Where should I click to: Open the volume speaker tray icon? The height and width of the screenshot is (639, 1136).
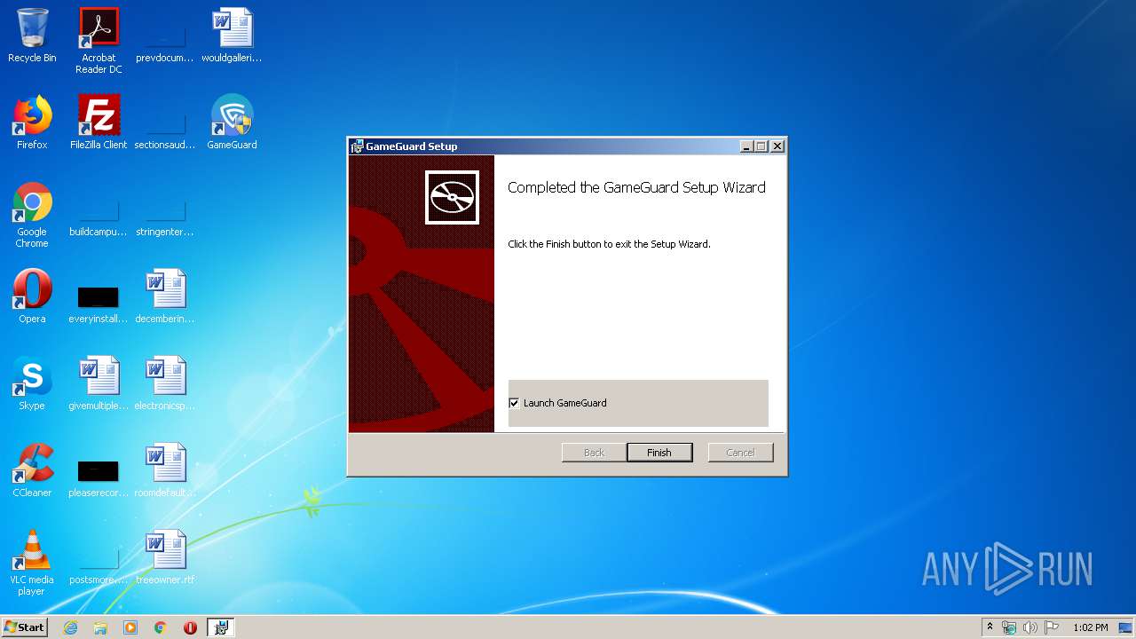tap(1029, 627)
